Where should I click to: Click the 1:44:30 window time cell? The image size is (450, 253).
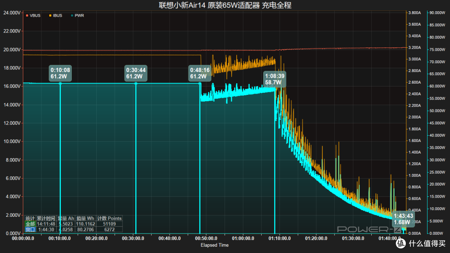click(46, 230)
